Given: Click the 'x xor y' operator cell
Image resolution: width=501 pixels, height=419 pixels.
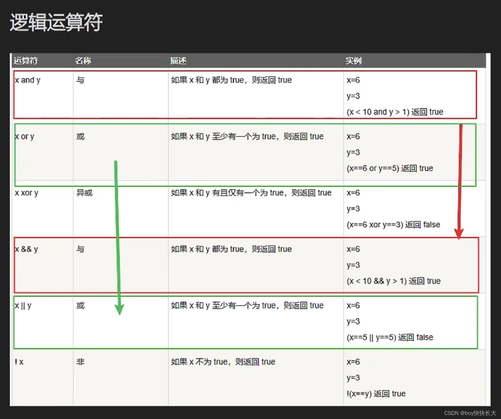Looking at the screenshot, I should click(x=26, y=193).
